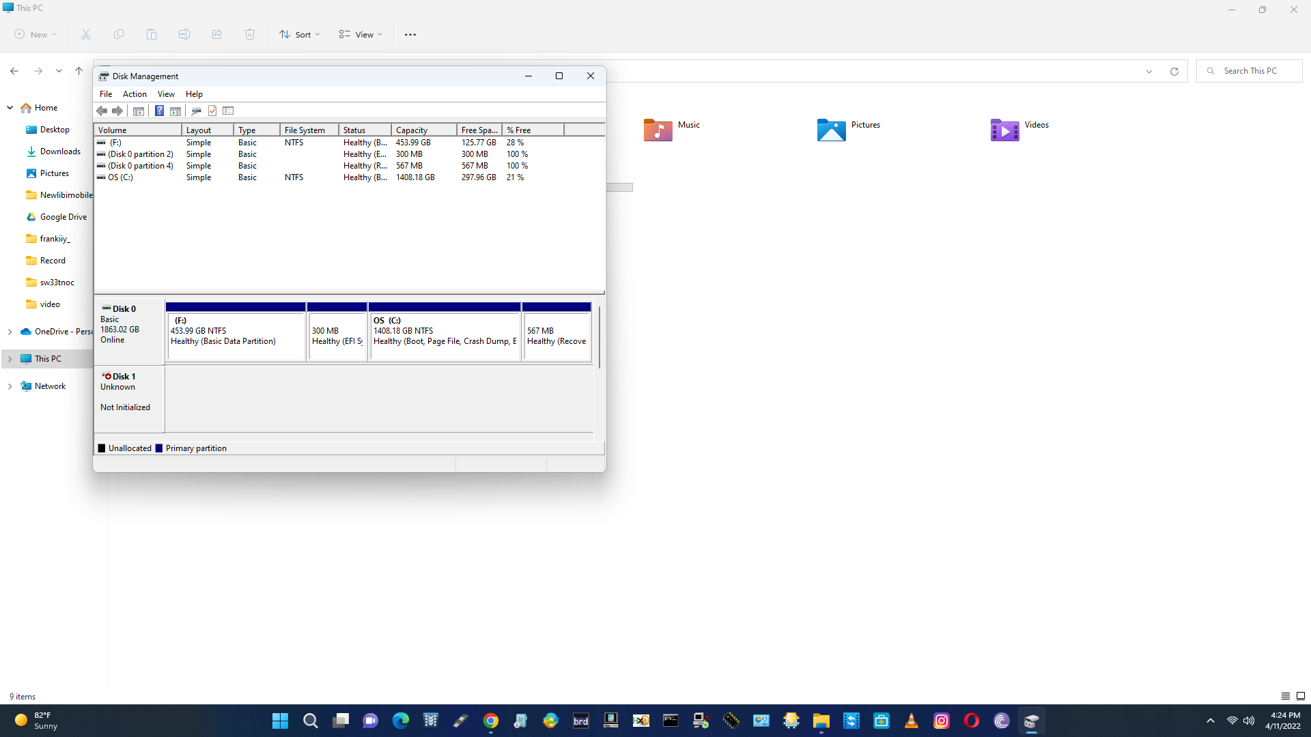Image resolution: width=1311 pixels, height=737 pixels.
Task: Open VLC from the taskbar
Action: tap(911, 721)
